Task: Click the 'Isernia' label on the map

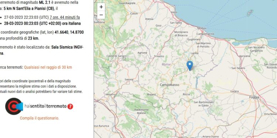Action: point(129,79)
